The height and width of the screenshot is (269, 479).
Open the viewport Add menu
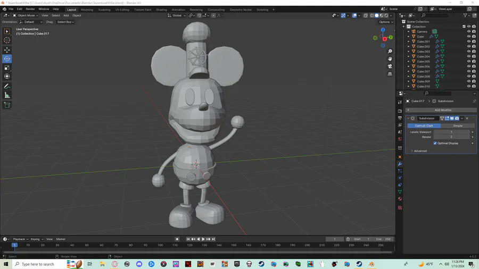click(x=66, y=15)
